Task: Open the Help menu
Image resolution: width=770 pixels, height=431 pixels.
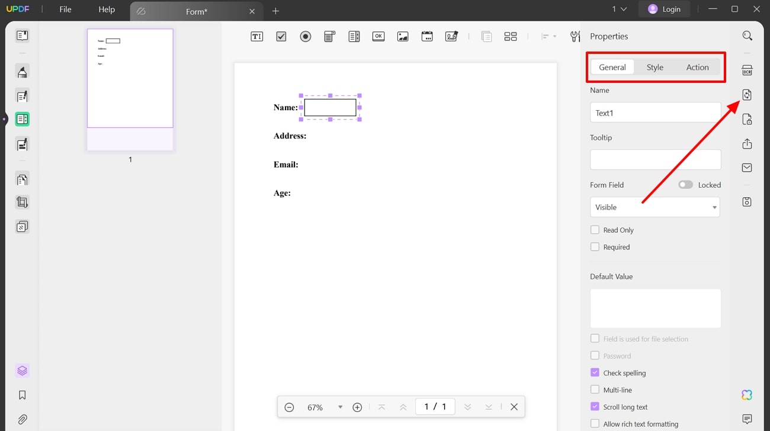Action: pos(107,9)
